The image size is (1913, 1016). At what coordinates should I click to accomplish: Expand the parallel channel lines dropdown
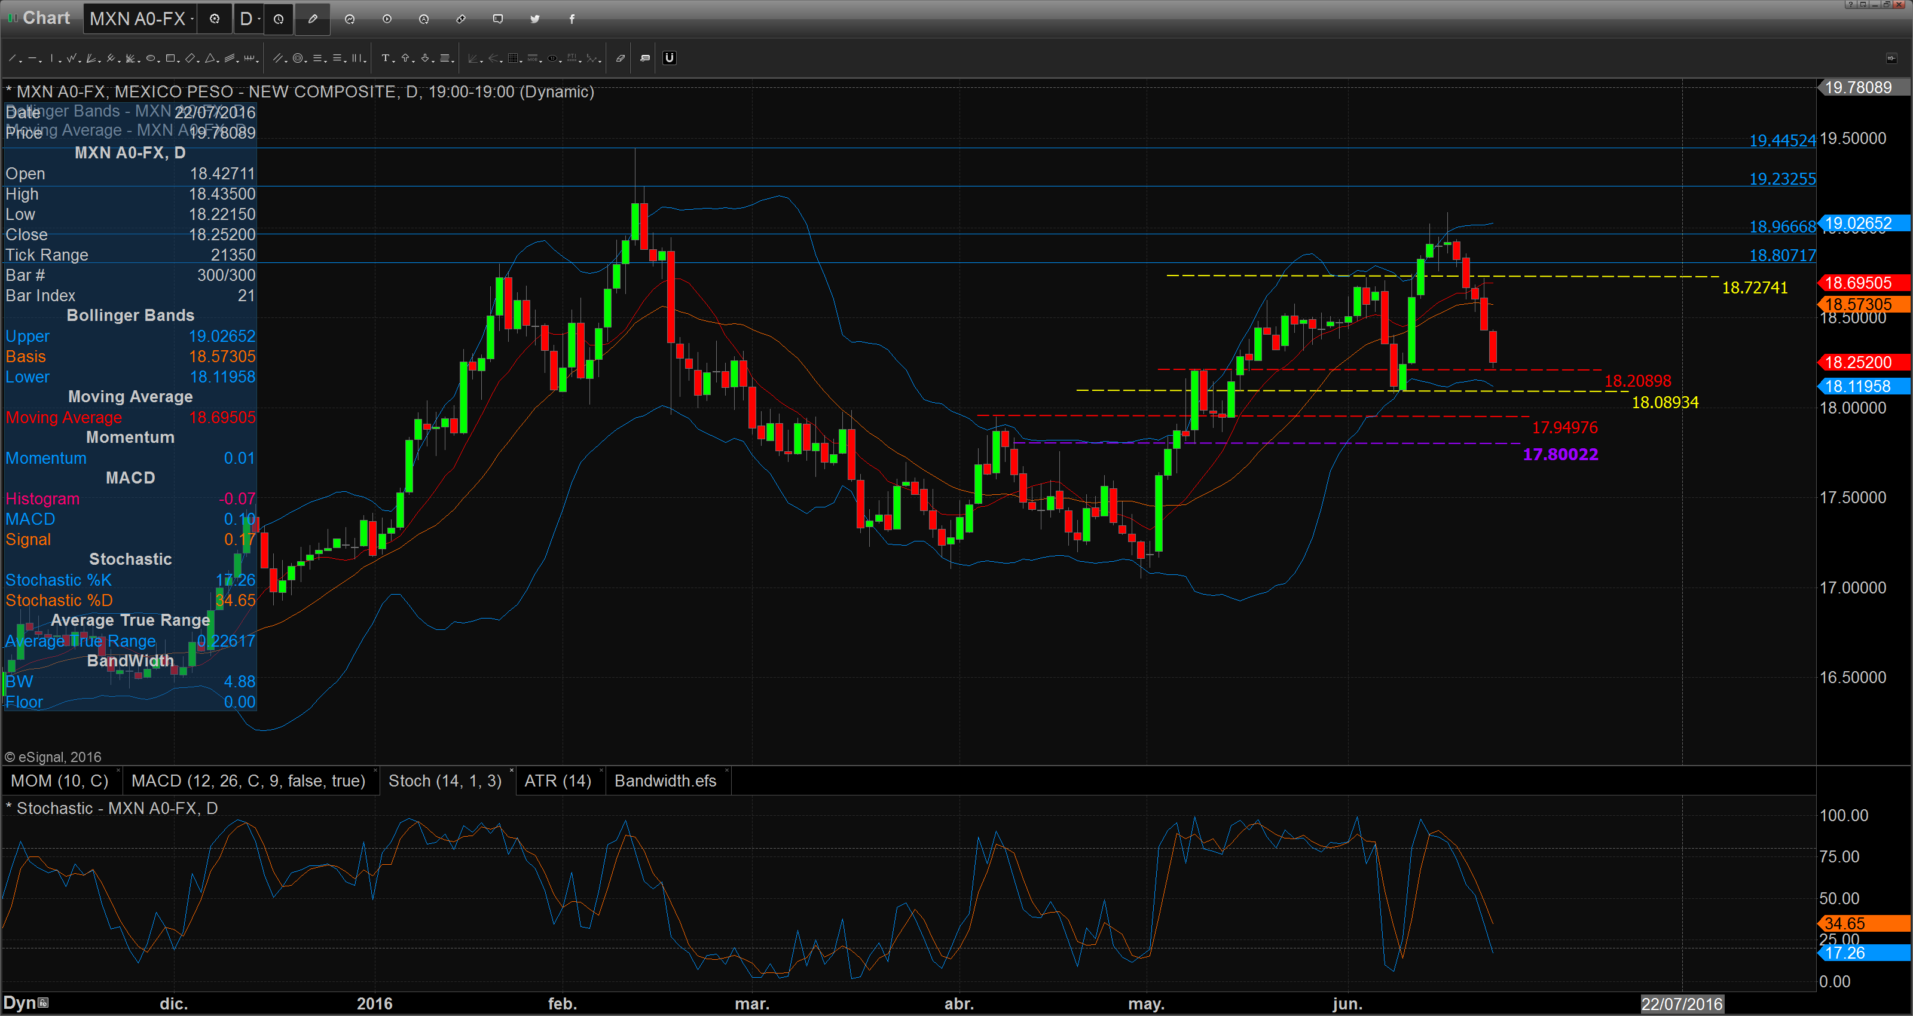[286, 62]
